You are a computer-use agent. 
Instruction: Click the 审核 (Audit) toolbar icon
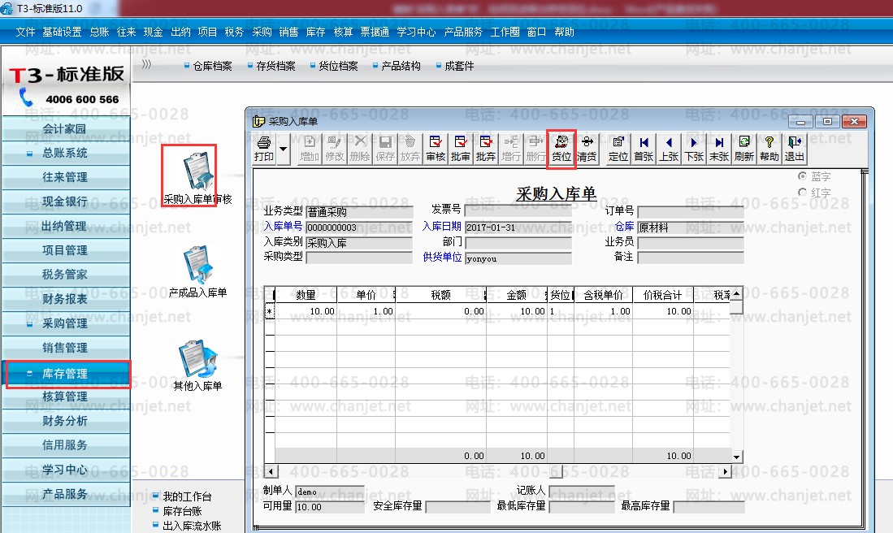point(436,149)
